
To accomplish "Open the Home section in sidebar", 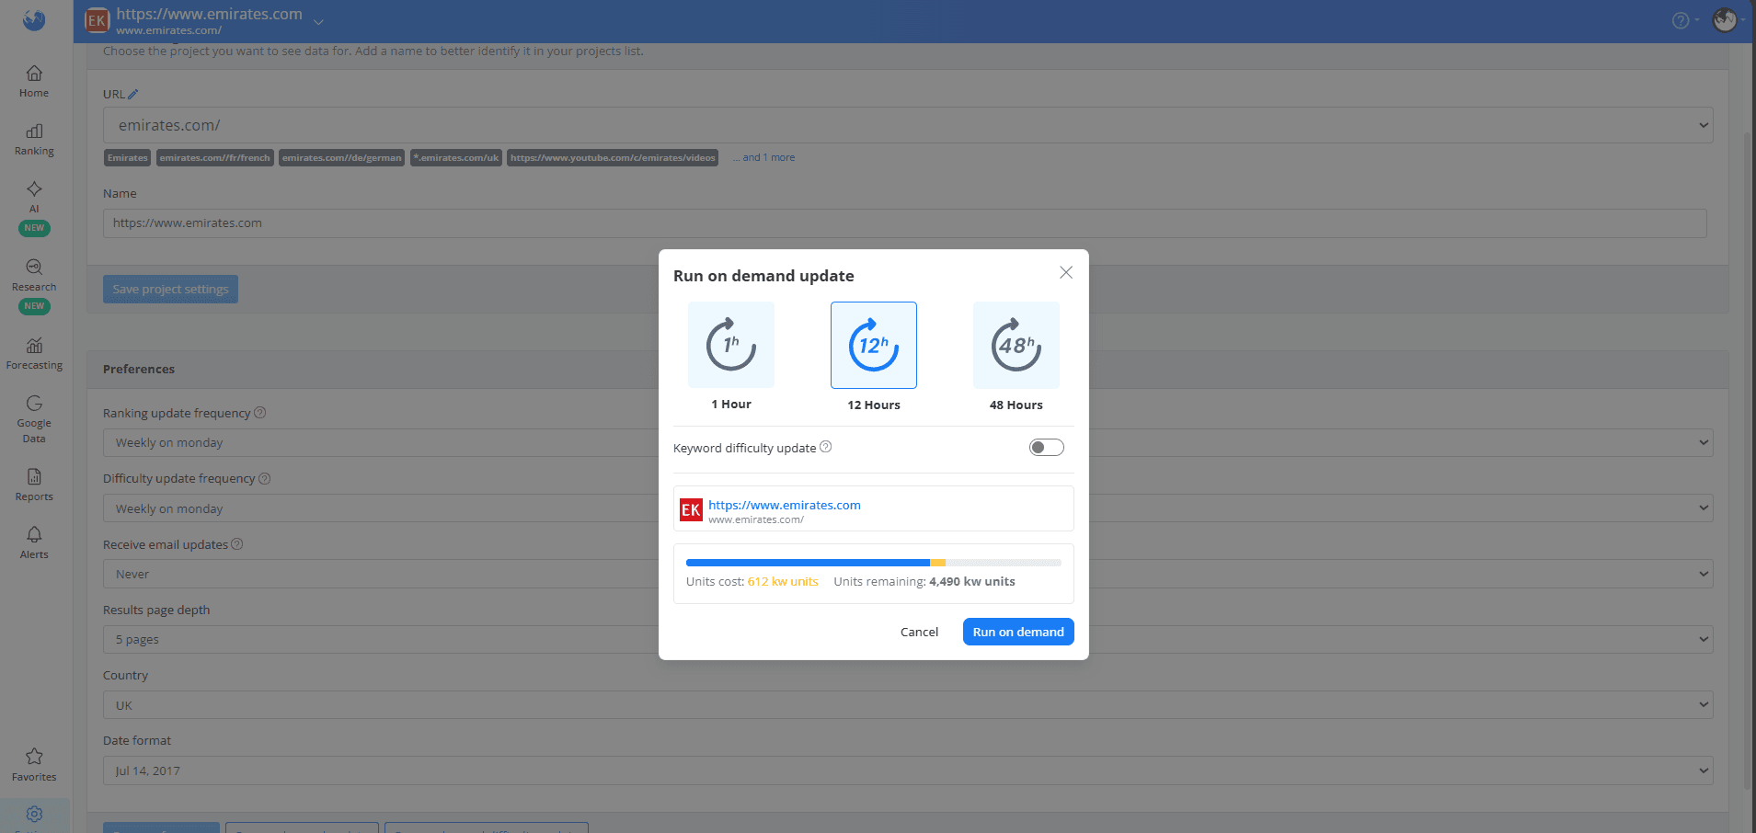I will click(34, 81).
